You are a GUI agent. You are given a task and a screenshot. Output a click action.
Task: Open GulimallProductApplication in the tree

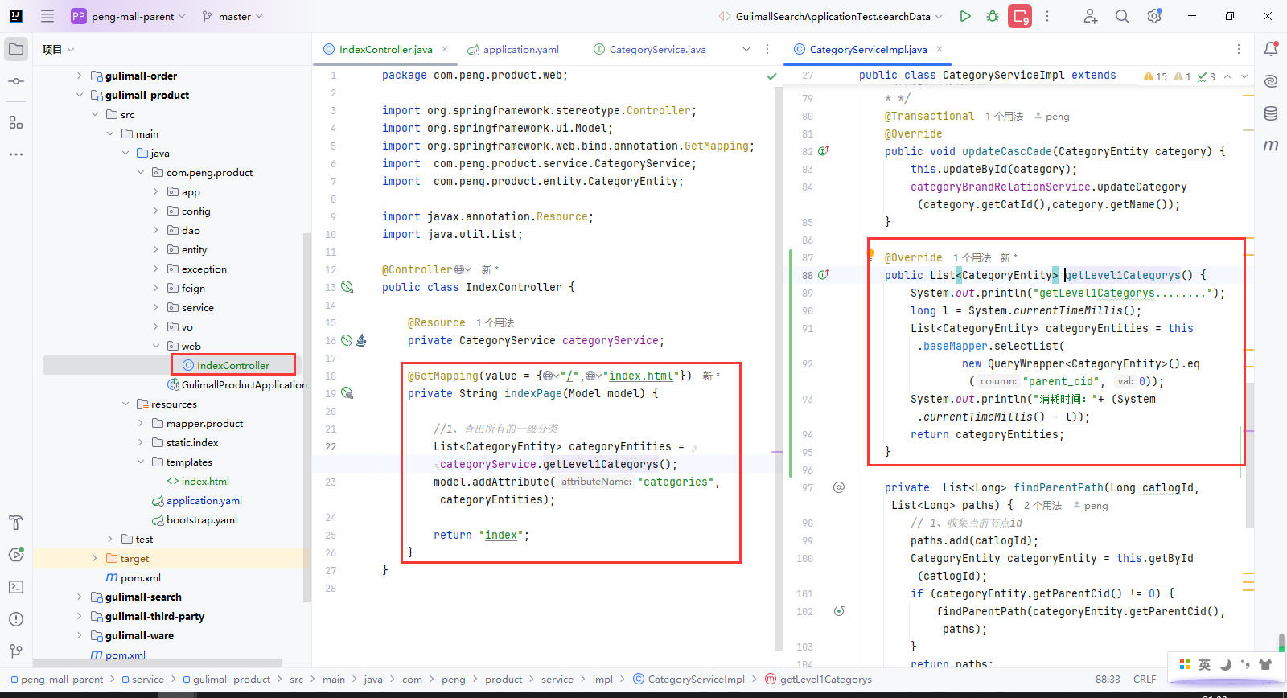click(x=236, y=384)
